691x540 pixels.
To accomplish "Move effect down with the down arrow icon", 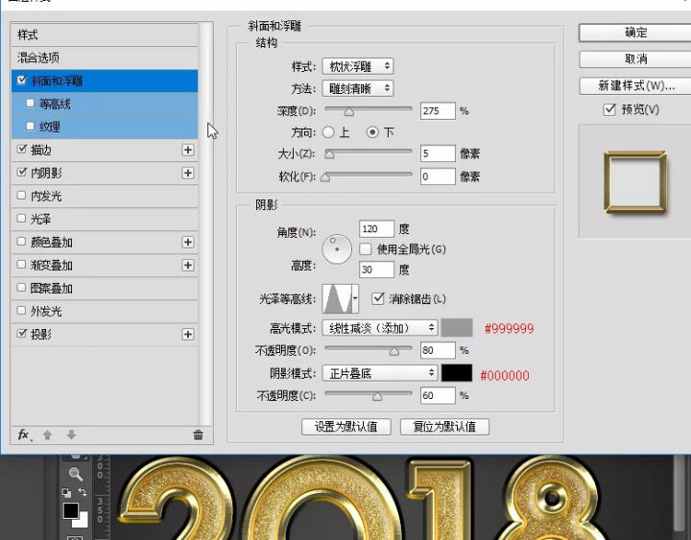I will (71, 435).
